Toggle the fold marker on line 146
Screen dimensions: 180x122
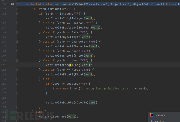point(17,42)
